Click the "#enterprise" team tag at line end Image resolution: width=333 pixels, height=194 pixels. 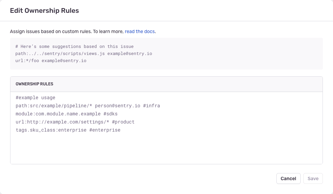click(105, 130)
